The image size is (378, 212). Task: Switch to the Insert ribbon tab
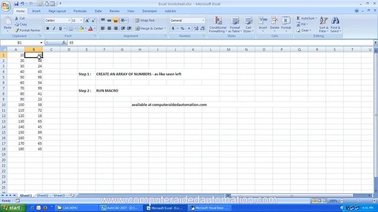click(x=36, y=11)
